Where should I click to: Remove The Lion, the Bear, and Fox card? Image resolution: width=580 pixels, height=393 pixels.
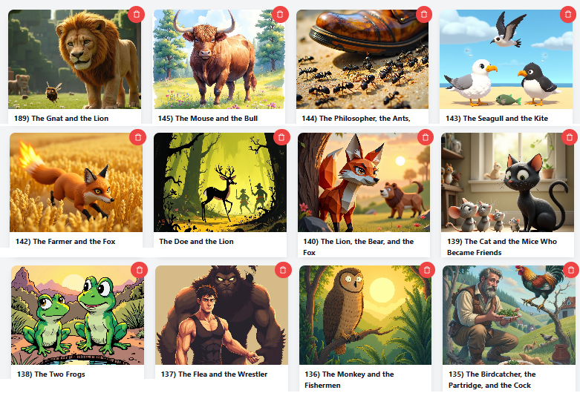pyautogui.click(x=426, y=137)
